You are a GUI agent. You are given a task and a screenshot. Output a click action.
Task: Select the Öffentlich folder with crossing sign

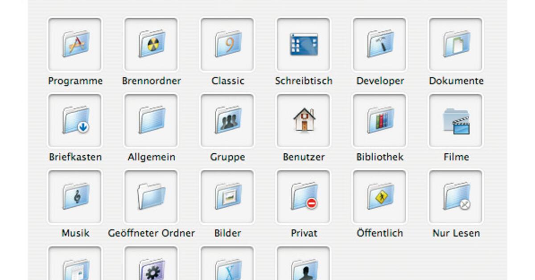click(x=379, y=197)
